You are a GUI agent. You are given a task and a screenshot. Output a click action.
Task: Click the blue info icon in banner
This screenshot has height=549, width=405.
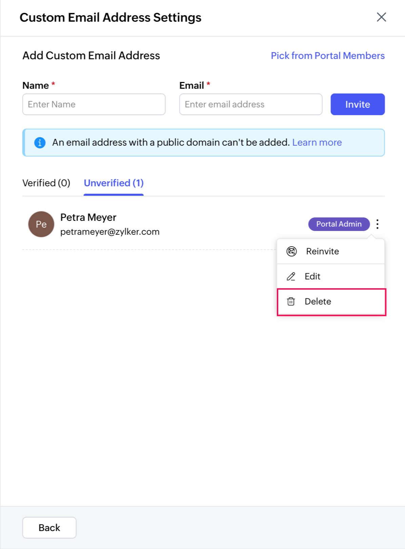40,143
